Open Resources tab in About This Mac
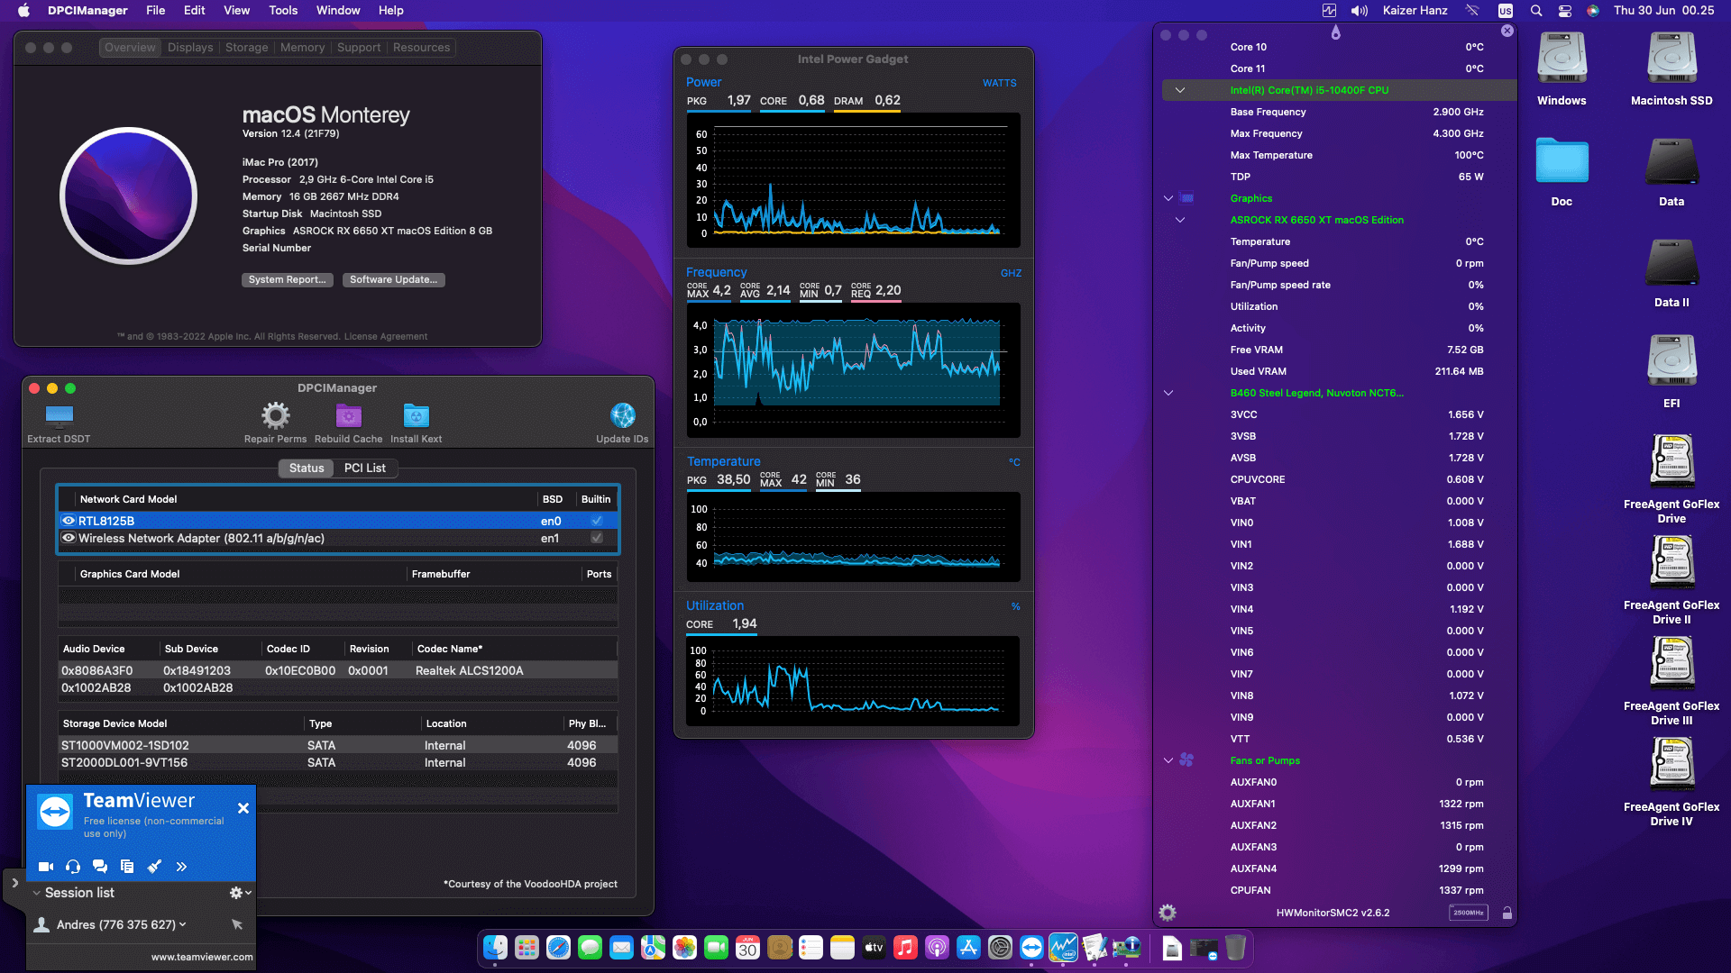 tap(421, 48)
